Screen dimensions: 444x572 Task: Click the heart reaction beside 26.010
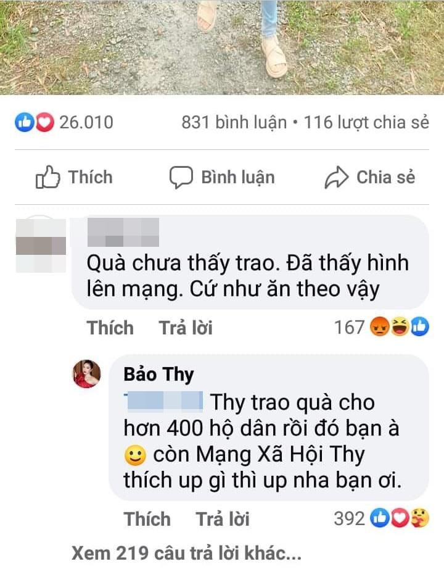coord(45,122)
